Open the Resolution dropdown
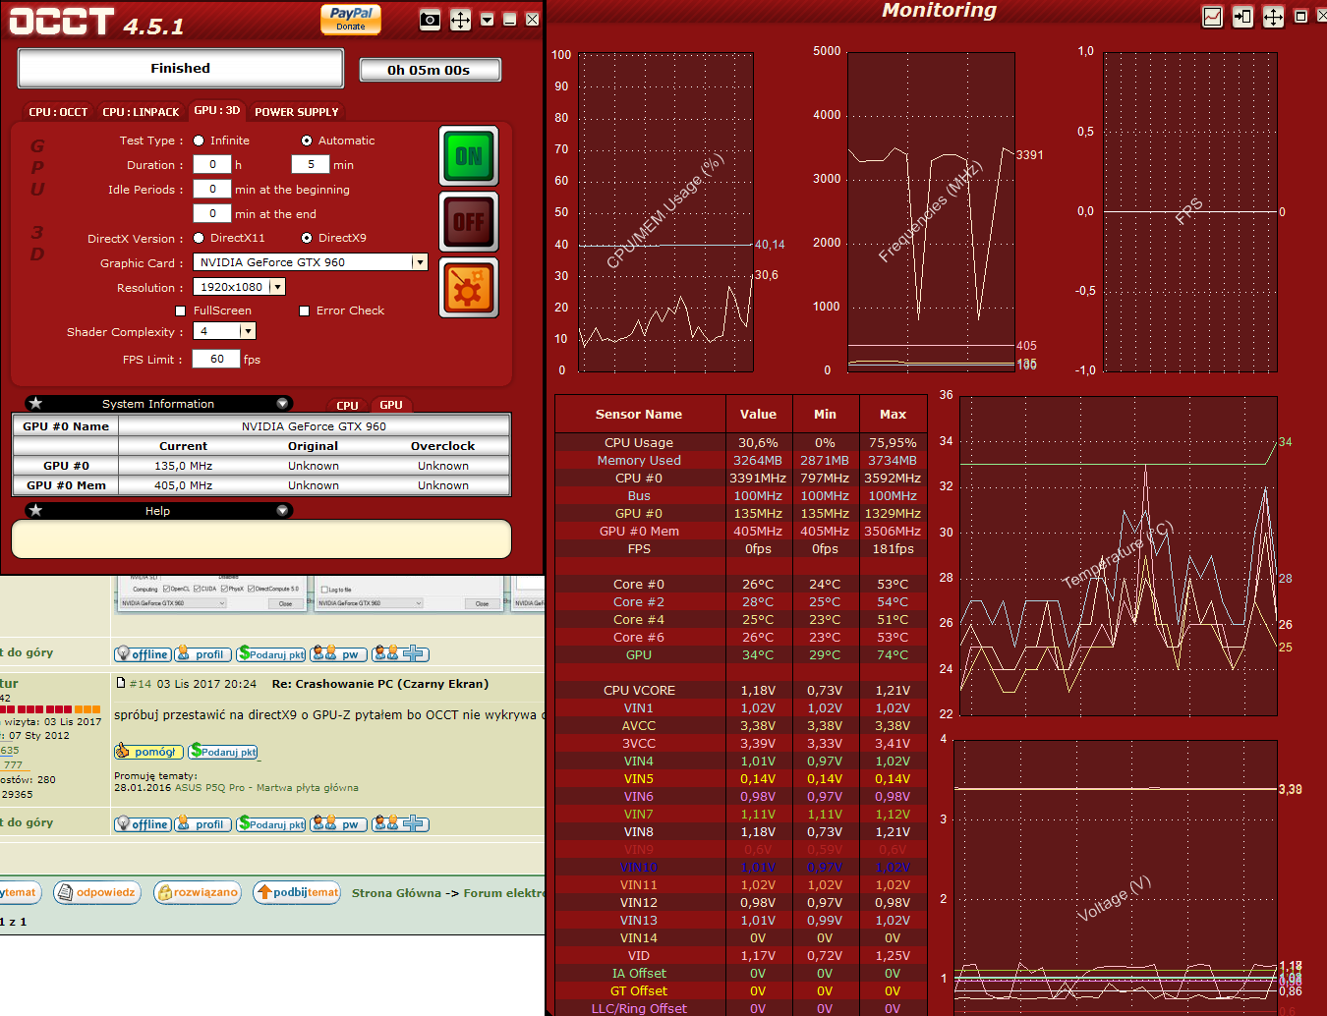This screenshot has height=1016, width=1327. pos(278,287)
